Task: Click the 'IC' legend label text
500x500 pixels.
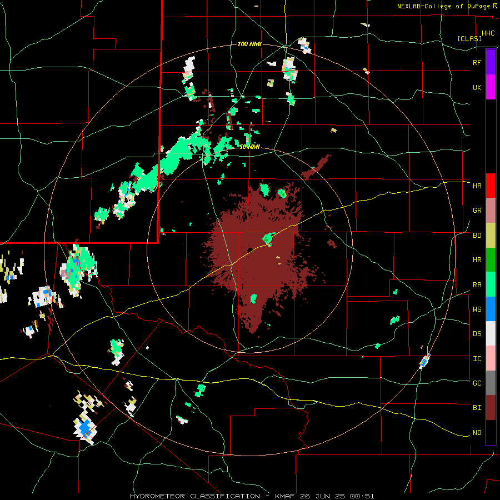Action: point(477,359)
